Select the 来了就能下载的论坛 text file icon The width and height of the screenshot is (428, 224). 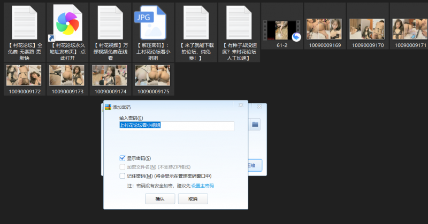click(x=196, y=21)
